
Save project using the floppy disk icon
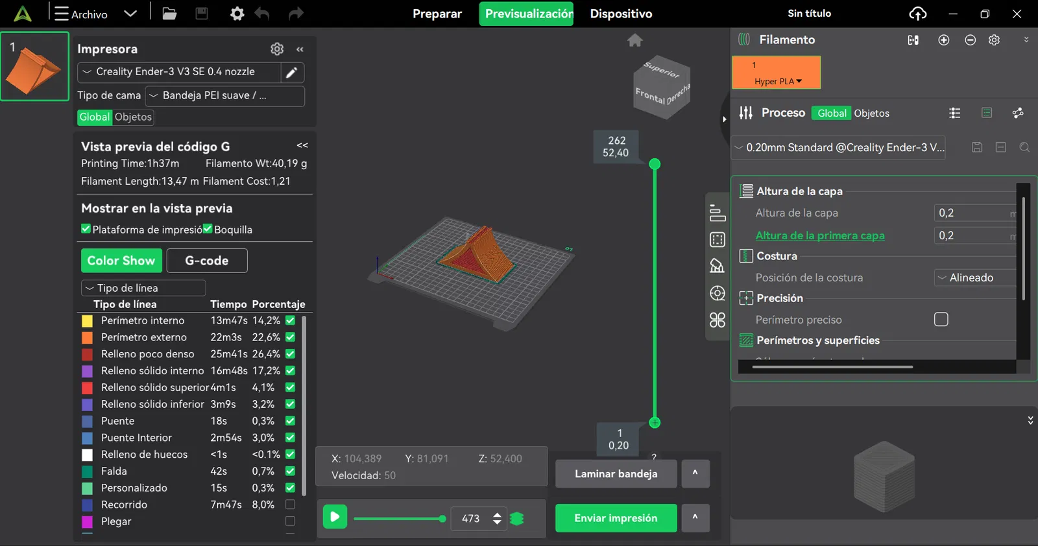tap(202, 14)
